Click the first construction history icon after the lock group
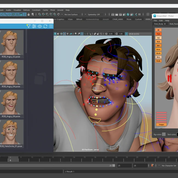 [40, 15]
